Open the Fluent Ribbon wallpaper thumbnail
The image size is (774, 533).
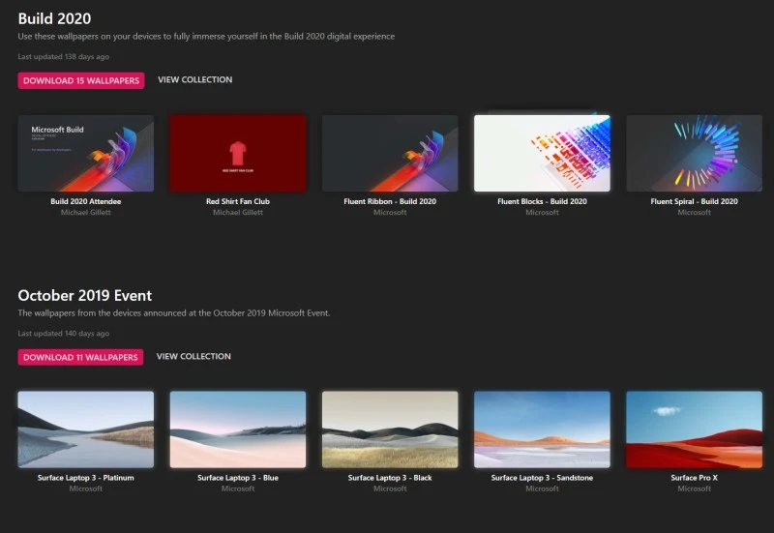390,153
